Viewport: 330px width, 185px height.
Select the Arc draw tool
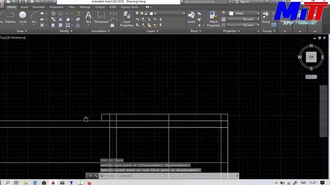[x=34, y=17]
